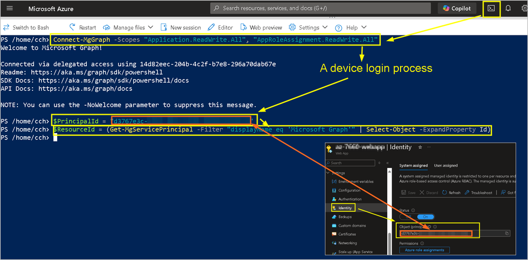Viewport: 528px width, 260px height.
Task: Favorite the web app with star icon
Action: point(420,147)
